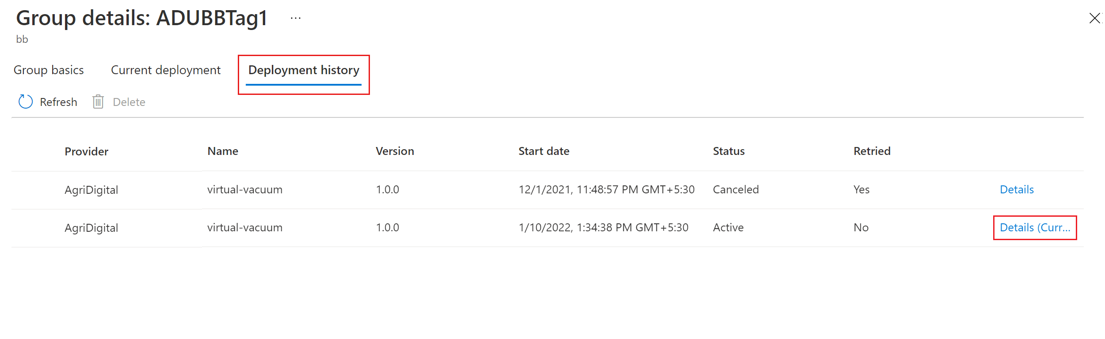Sort by the Start date column header
This screenshot has height=339, width=1105.
544,151
